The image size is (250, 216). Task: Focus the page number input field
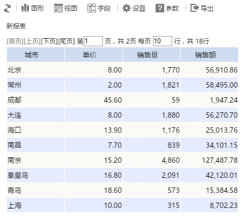tap(93, 41)
